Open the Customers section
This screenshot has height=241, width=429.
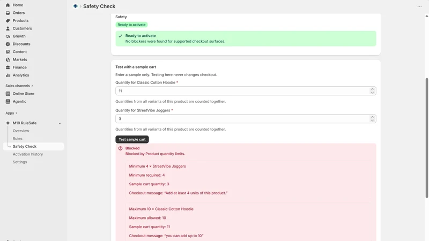pos(22,28)
